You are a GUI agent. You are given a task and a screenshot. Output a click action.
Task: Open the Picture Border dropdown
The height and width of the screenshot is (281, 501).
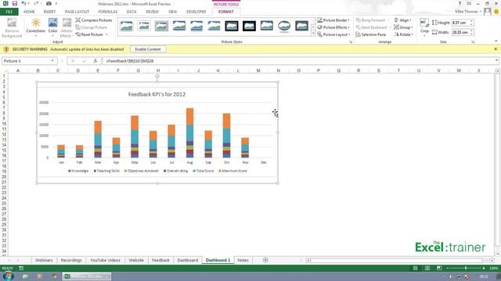click(333, 20)
